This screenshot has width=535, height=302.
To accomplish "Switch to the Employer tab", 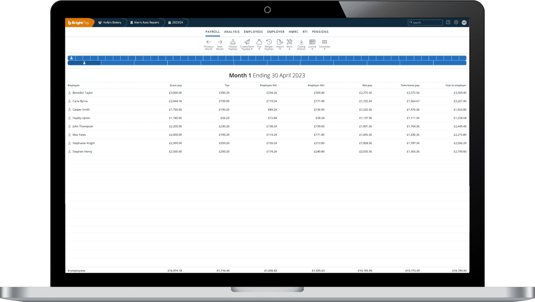I will (276, 32).
